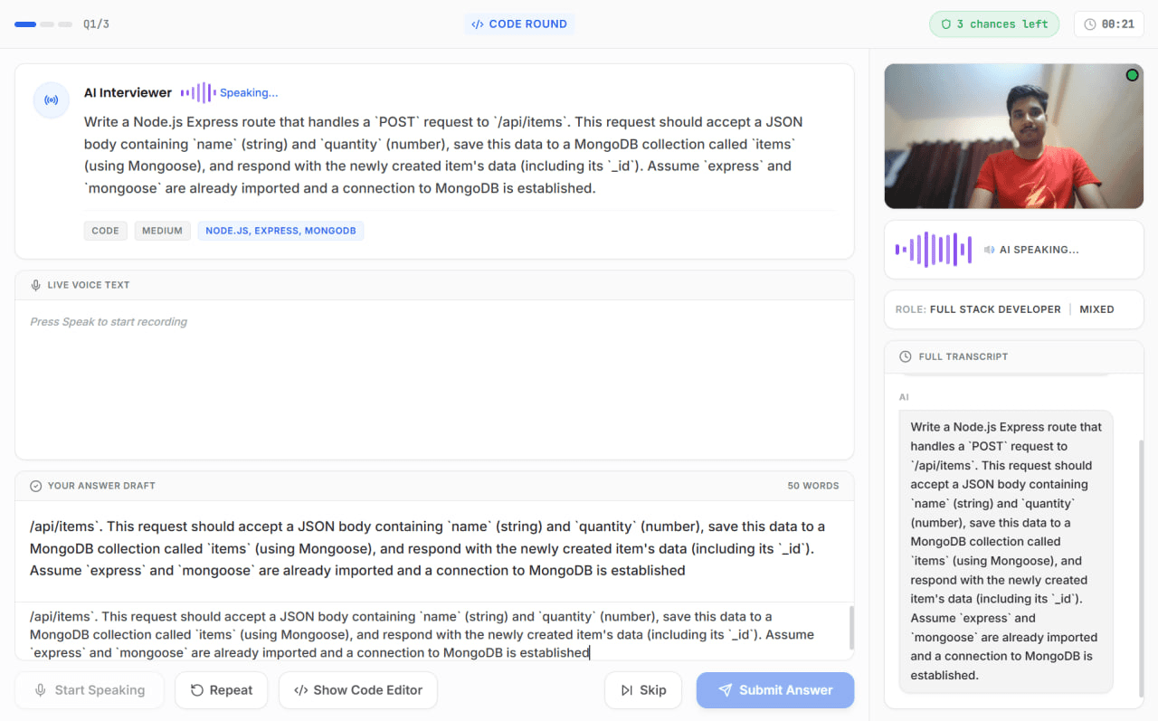Click the AI Interviewer name heading
1158x721 pixels.
coord(128,92)
